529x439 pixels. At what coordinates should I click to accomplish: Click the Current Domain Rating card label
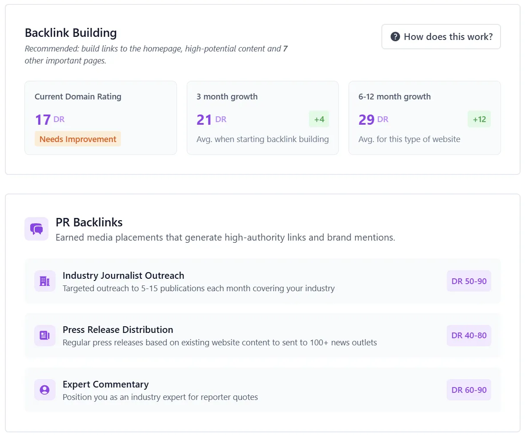pos(78,97)
